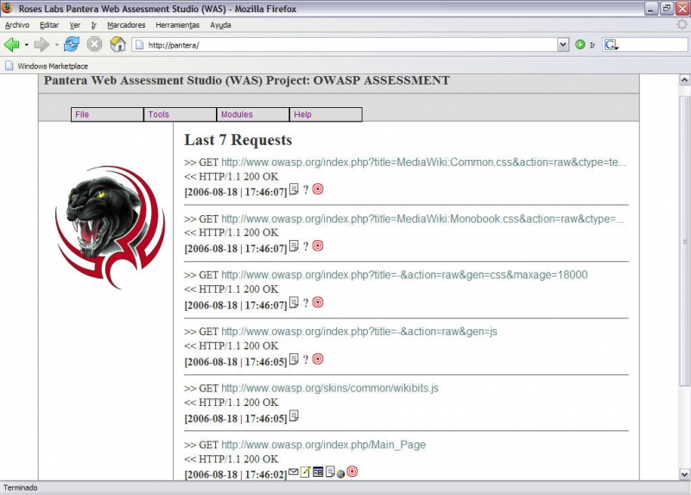The height and width of the screenshot is (495, 691).
Task: Go to the Home page in Firefox
Action: pos(117,44)
